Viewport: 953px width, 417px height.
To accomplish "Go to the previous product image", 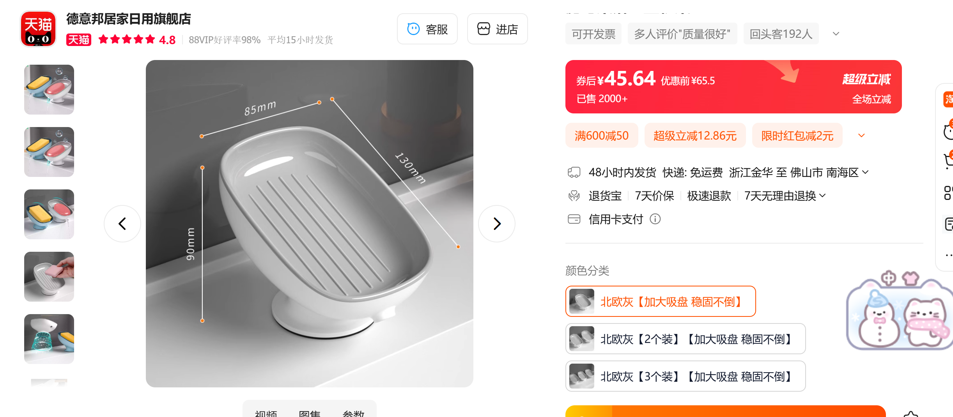I will 122,224.
